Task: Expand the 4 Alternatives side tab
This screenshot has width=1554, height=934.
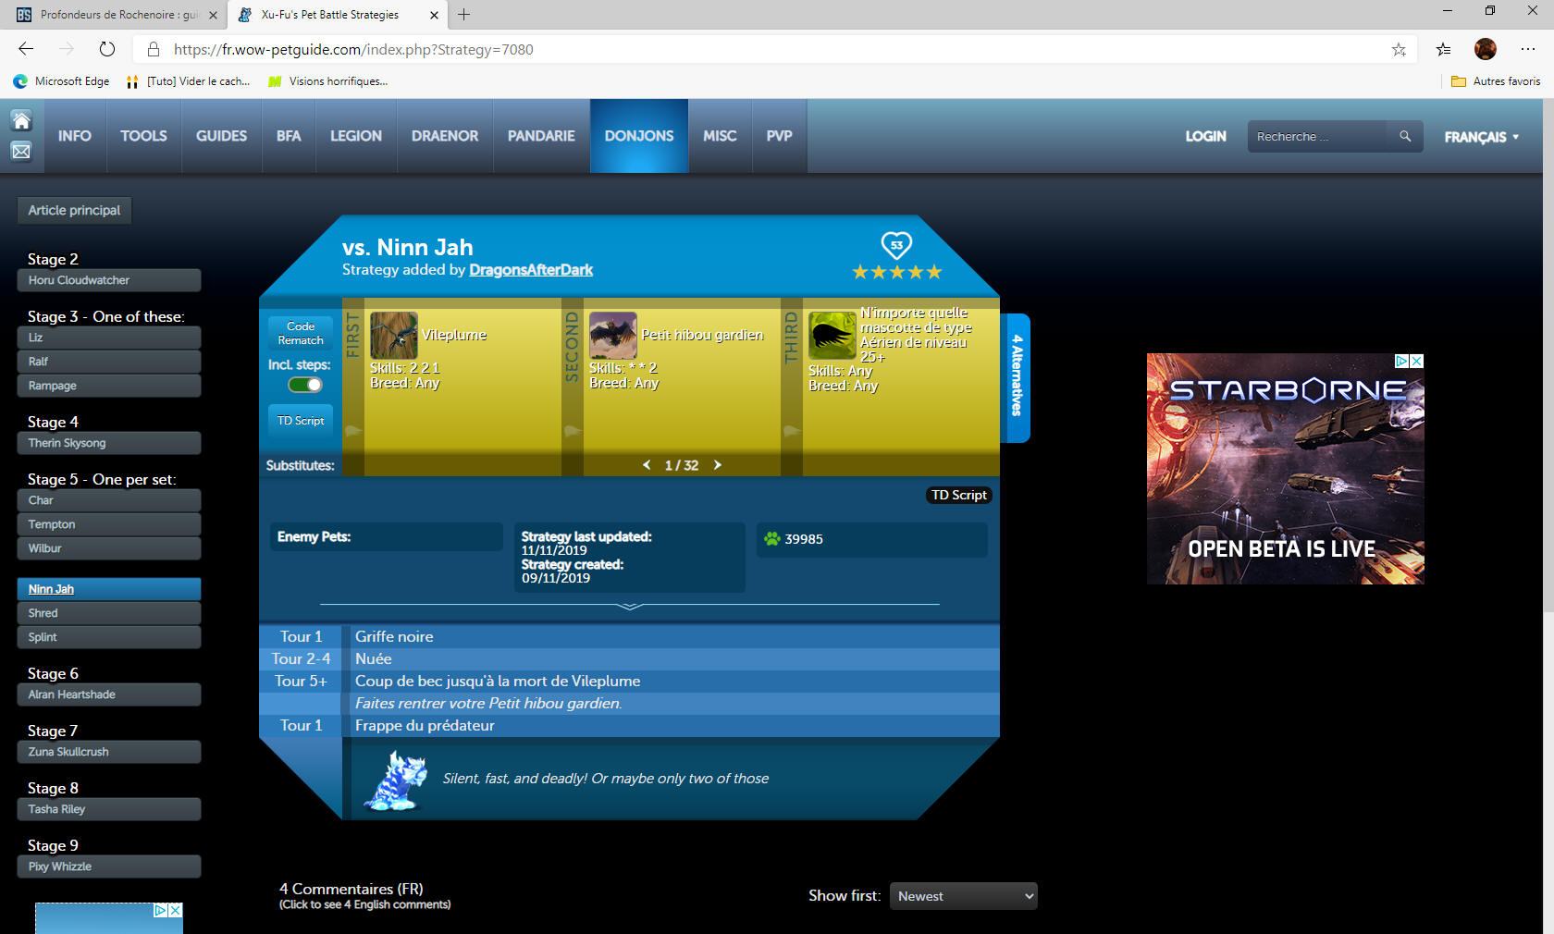Action: [x=1017, y=377]
